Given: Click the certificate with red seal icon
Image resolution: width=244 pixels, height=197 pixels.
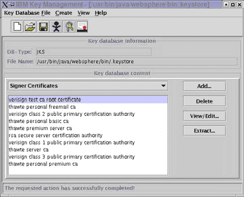Looking at the screenshot, I should [82, 27].
